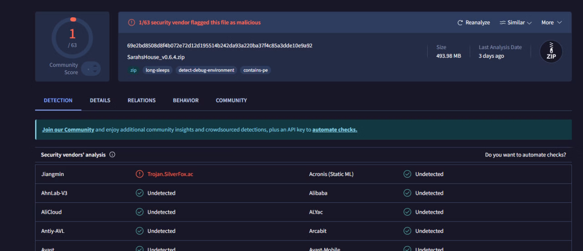Open the automate checks link
The image size is (583, 251).
(x=334, y=130)
